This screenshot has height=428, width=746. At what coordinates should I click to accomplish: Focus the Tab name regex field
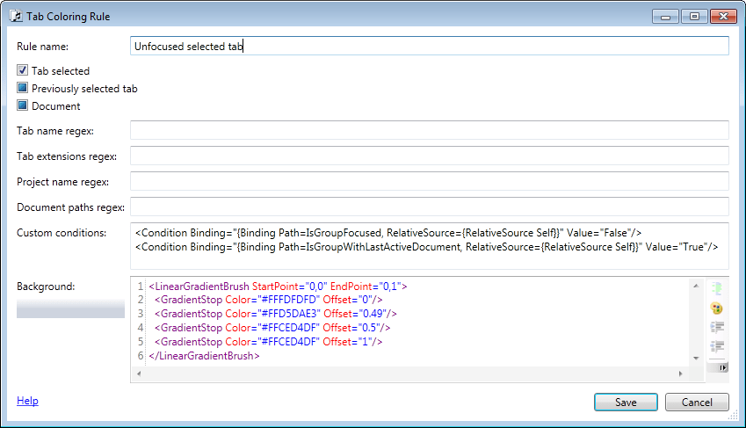[x=429, y=130]
